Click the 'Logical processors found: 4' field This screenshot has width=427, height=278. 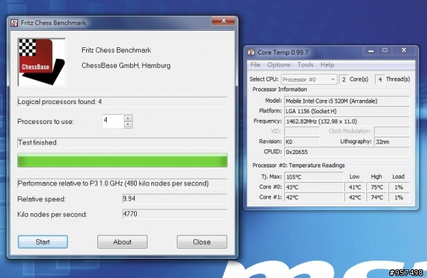click(x=122, y=102)
